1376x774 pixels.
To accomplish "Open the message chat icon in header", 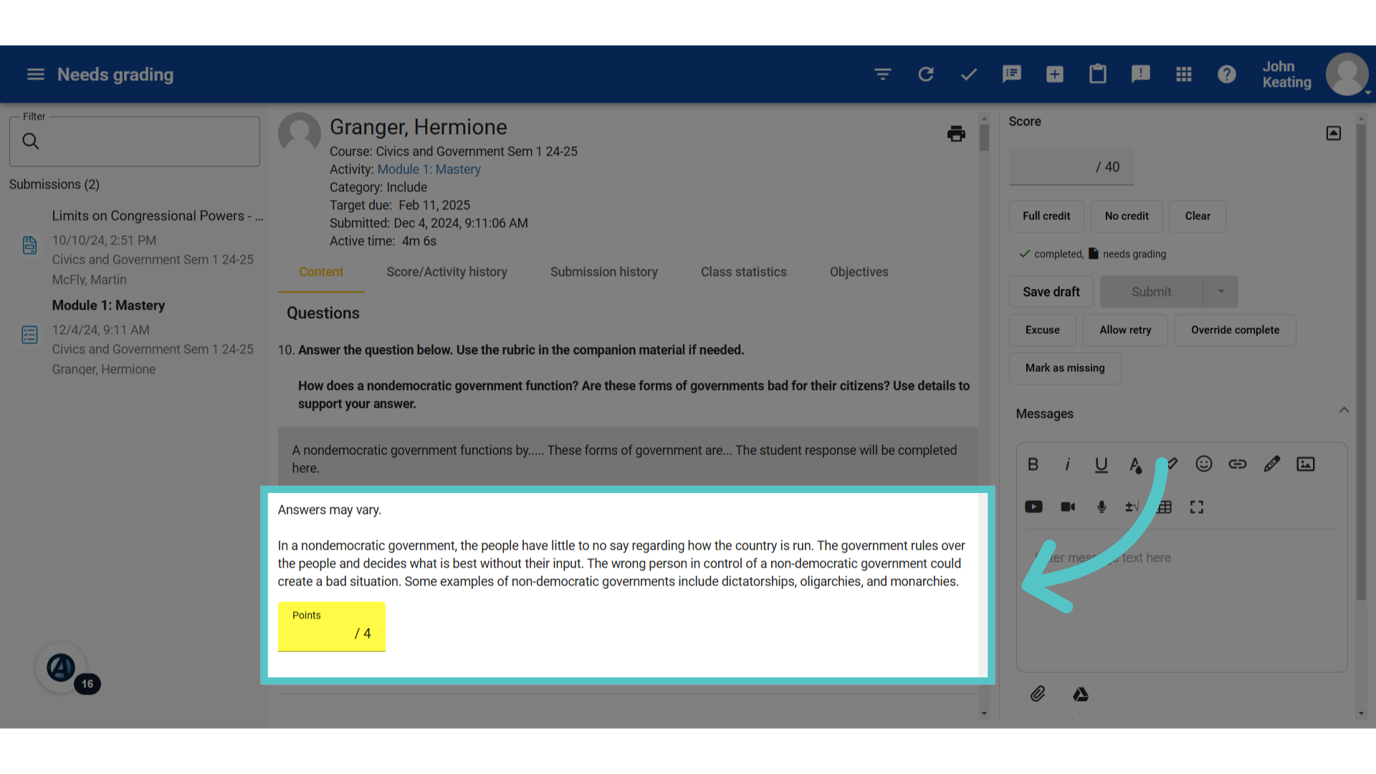I will click(x=1012, y=75).
